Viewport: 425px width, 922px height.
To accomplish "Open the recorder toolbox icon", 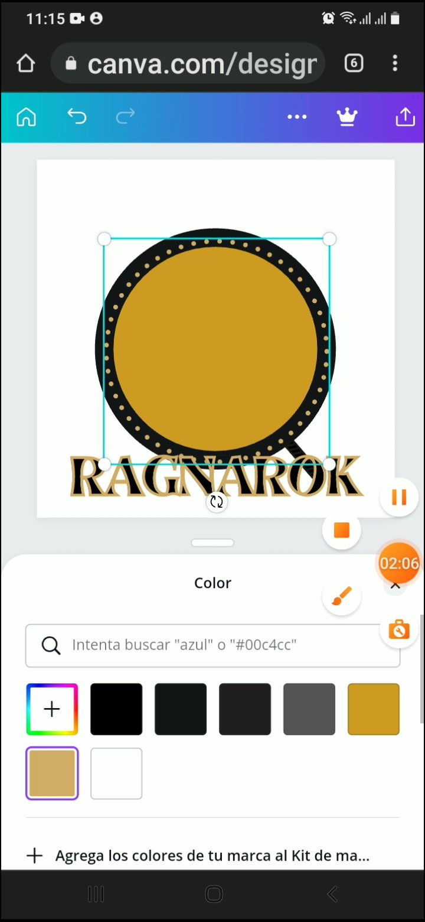I will click(x=399, y=629).
